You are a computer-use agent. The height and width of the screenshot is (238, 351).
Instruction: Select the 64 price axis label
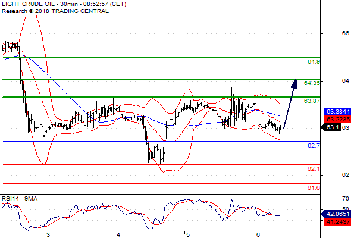pyautogui.click(x=346, y=80)
